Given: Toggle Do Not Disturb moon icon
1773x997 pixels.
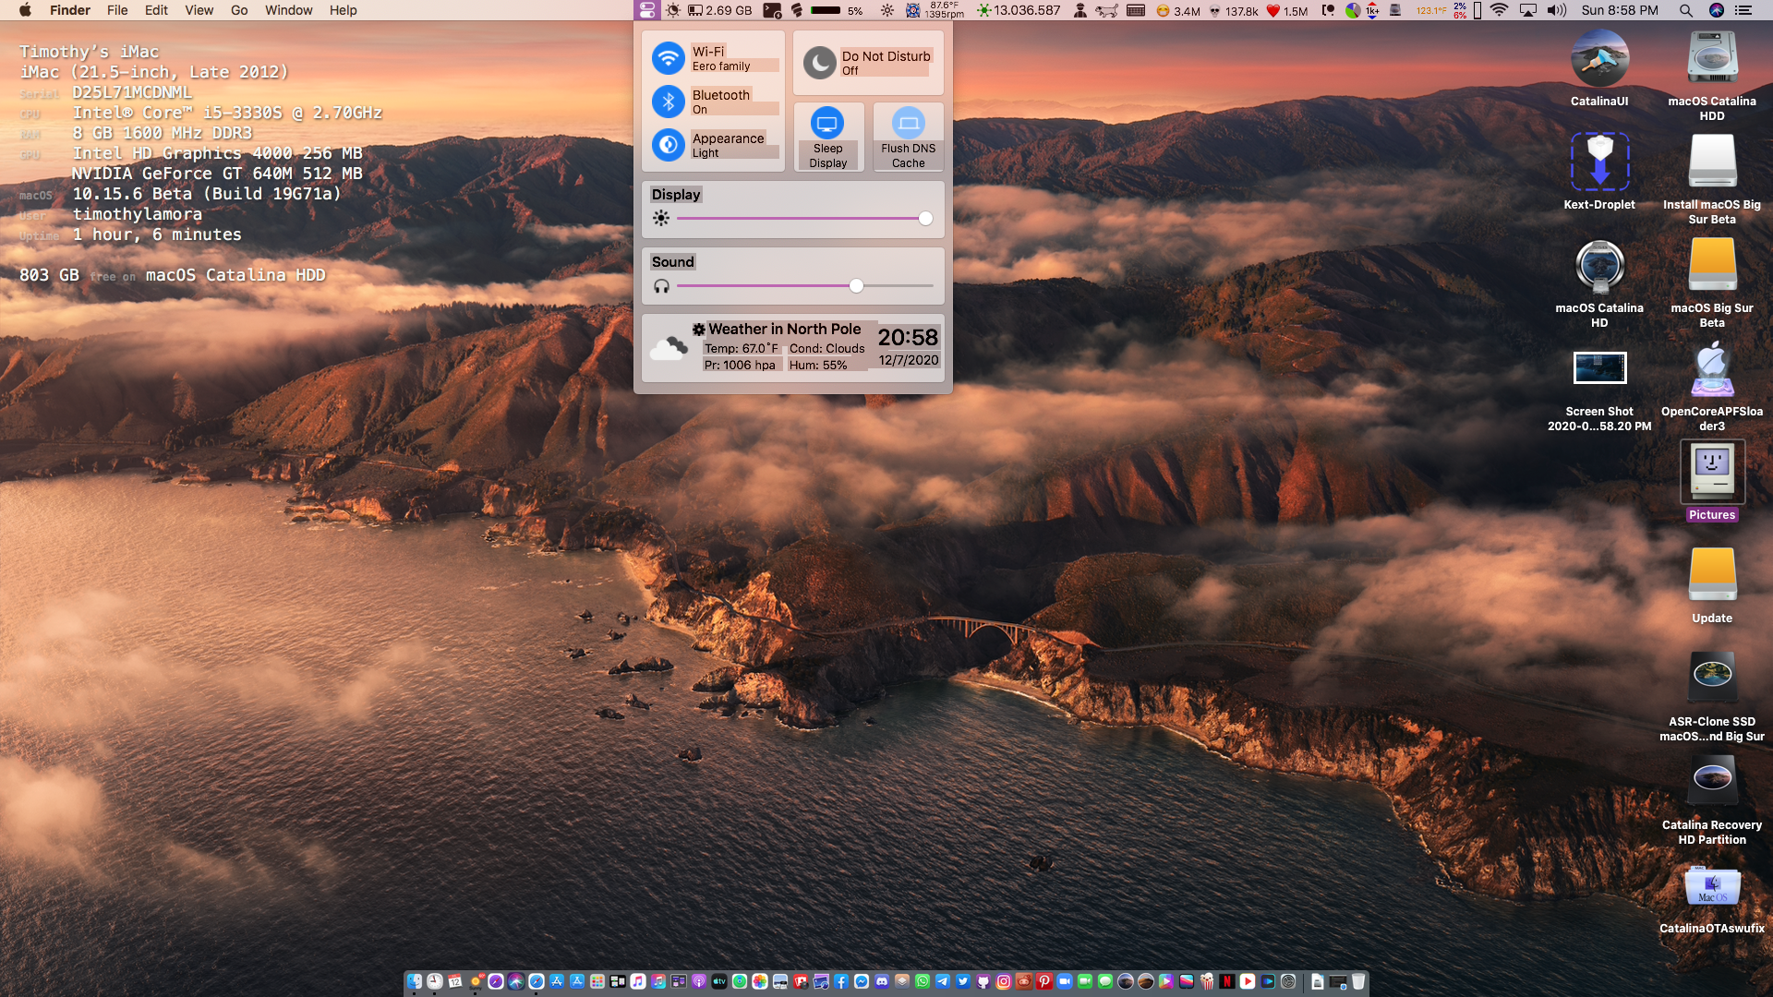Looking at the screenshot, I should point(819,63).
